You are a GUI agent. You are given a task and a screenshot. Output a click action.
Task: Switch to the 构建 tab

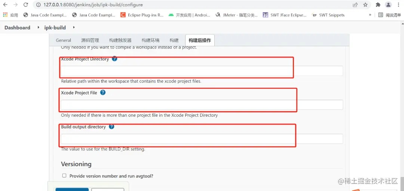174,40
